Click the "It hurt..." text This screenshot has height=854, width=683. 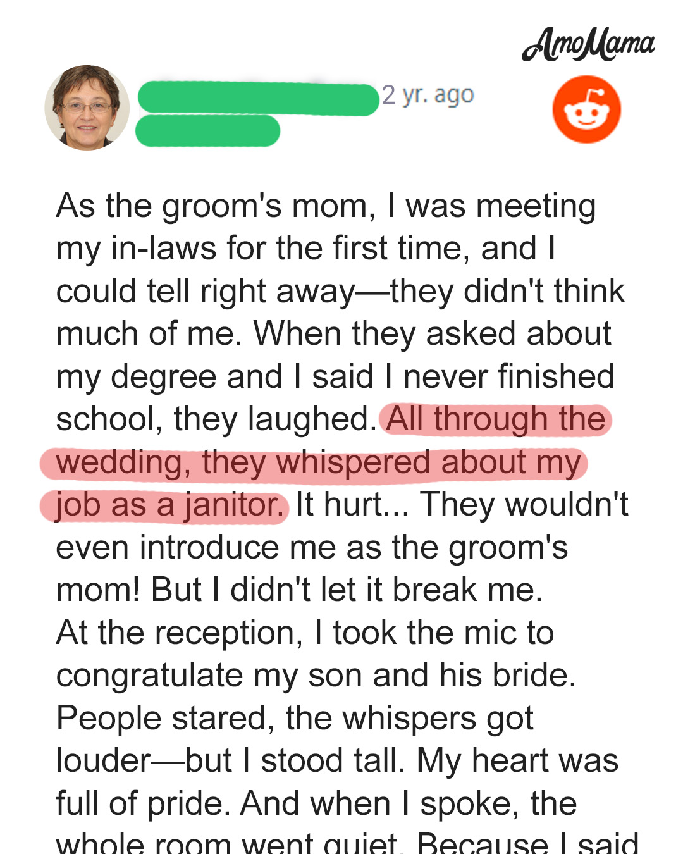(352, 505)
